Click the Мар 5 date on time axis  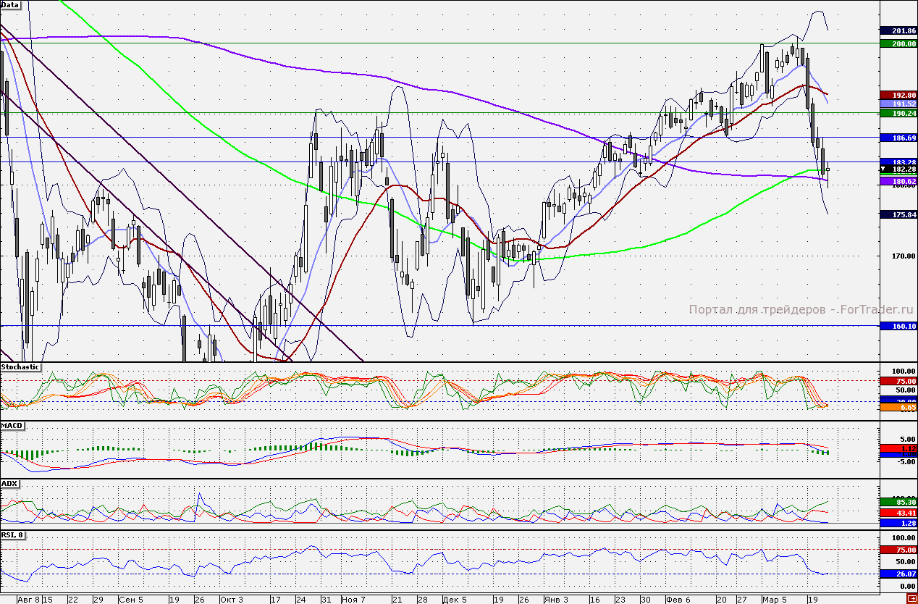pos(774,600)
